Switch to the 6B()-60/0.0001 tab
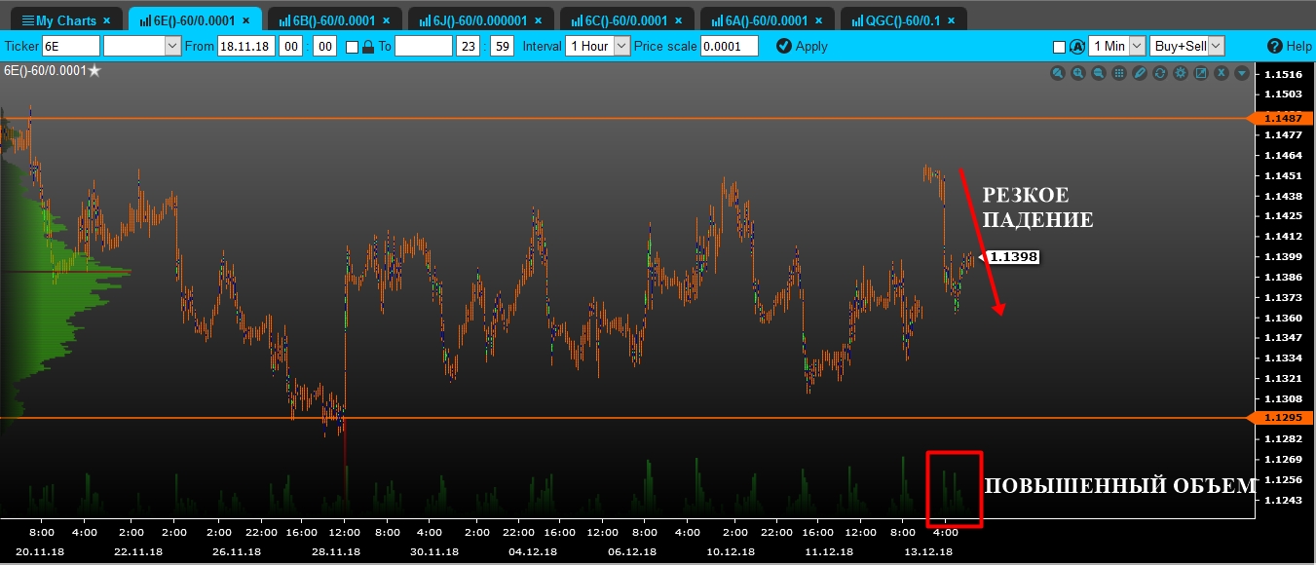Image resolution: width=1316 pixels, height=565 pixels. pos(335,20)
